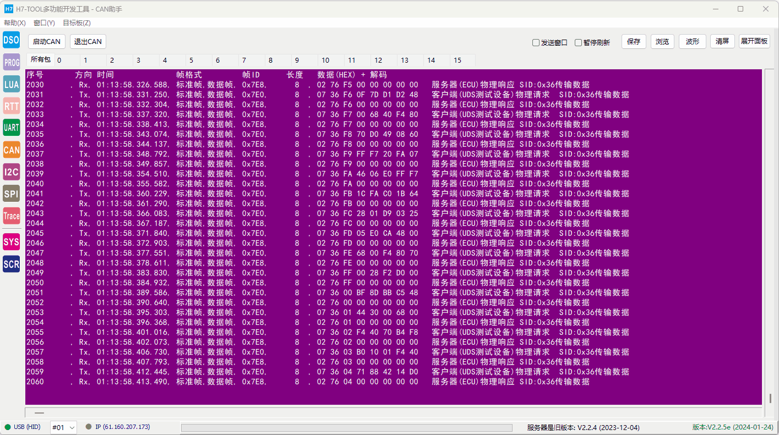Open the 波形 waveform view

[693, 41]
